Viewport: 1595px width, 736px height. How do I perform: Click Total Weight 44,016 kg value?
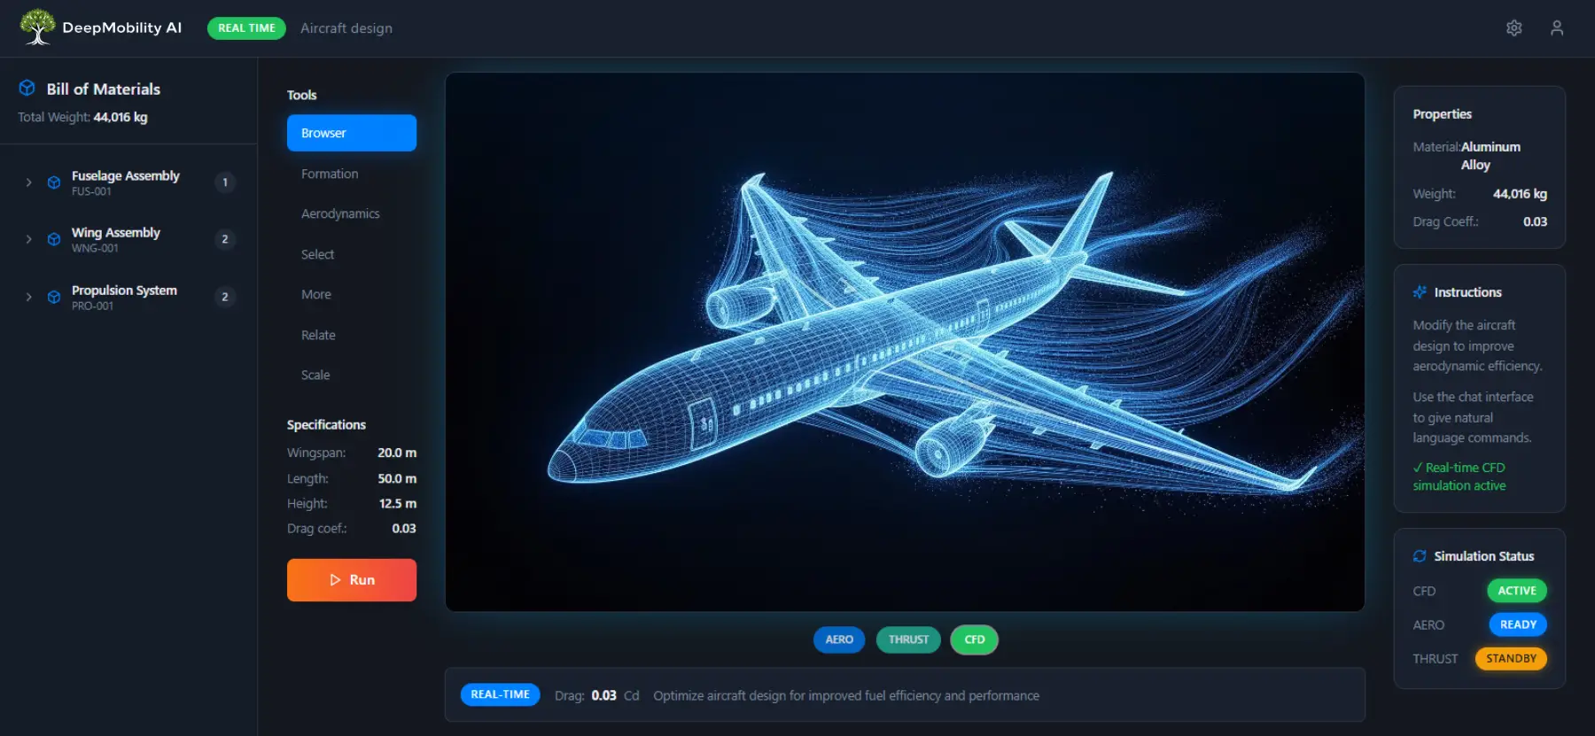click(x=121, y=117)
